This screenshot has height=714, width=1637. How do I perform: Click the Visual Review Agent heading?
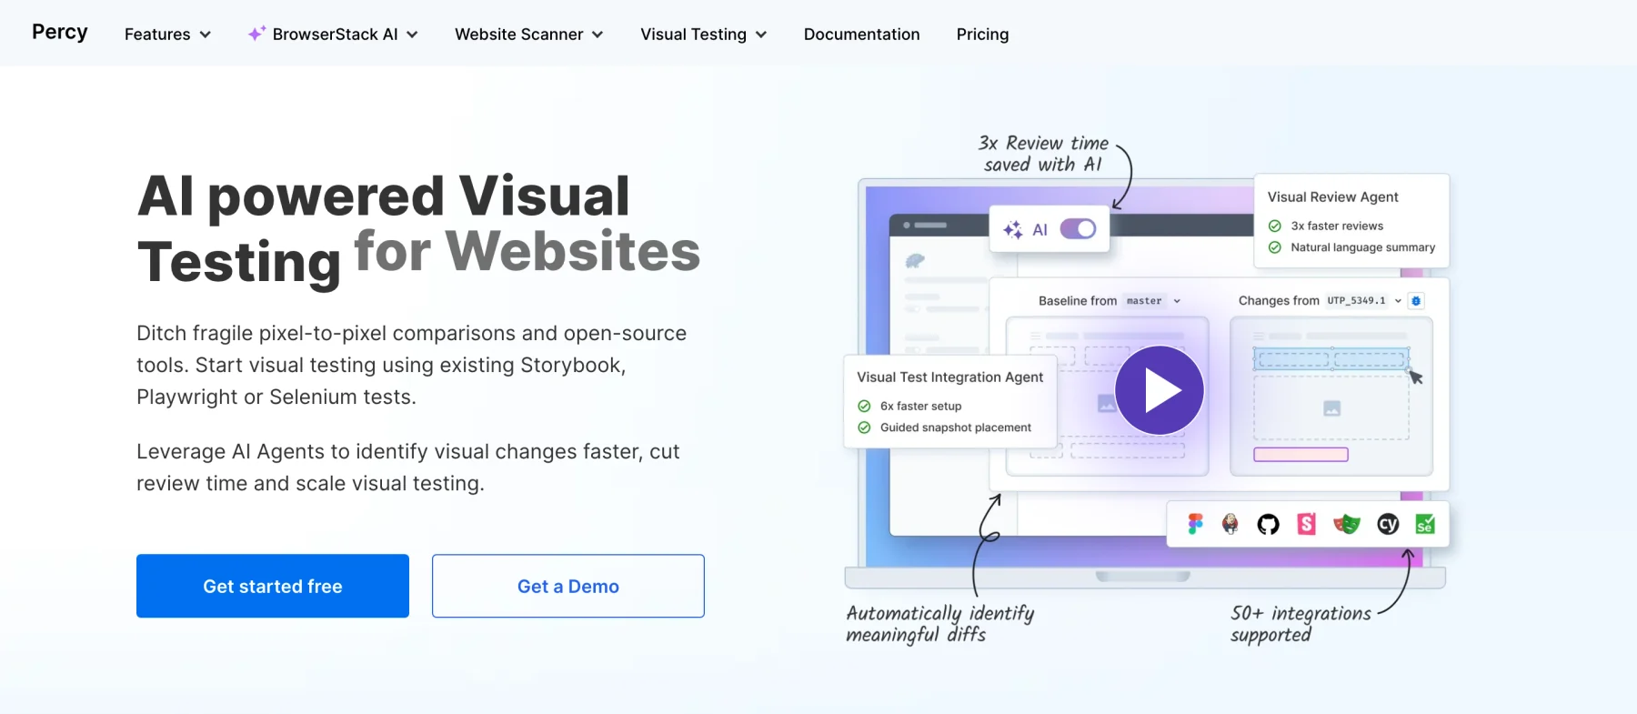[x=1332, y=197]
